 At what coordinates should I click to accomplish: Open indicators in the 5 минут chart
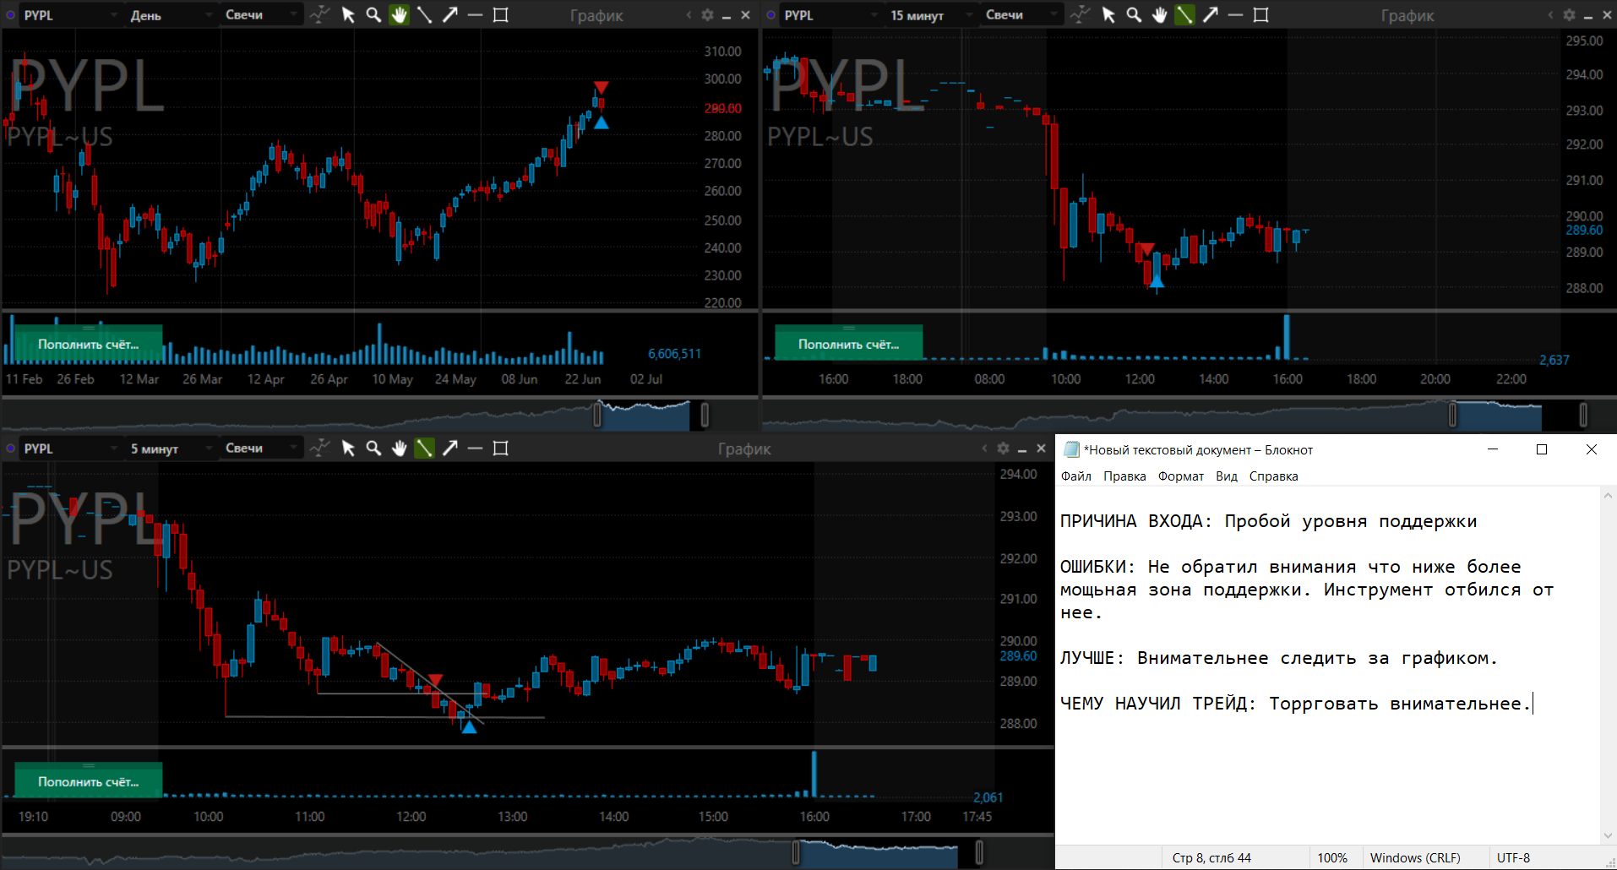click(319, 448)
